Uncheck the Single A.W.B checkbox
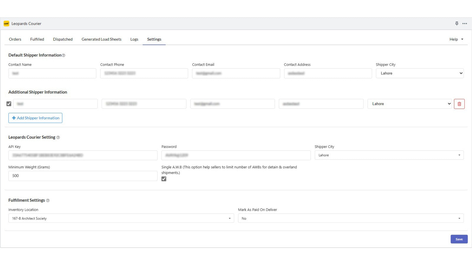 click(x=164, y=179)
